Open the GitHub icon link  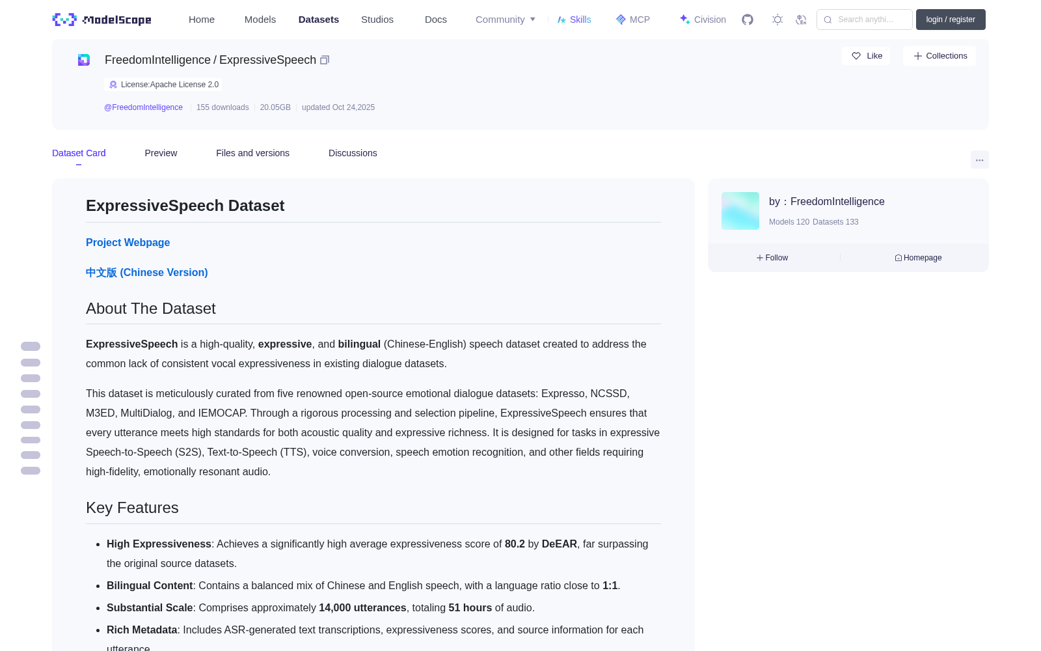(748, 20)
